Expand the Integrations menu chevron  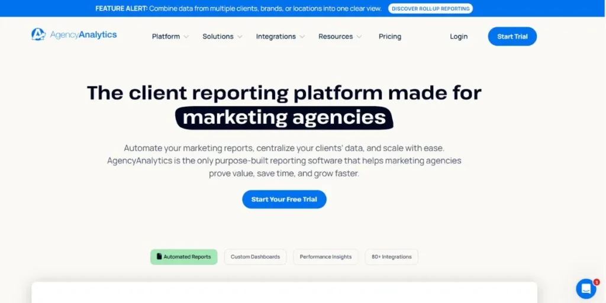coord(302,37)
